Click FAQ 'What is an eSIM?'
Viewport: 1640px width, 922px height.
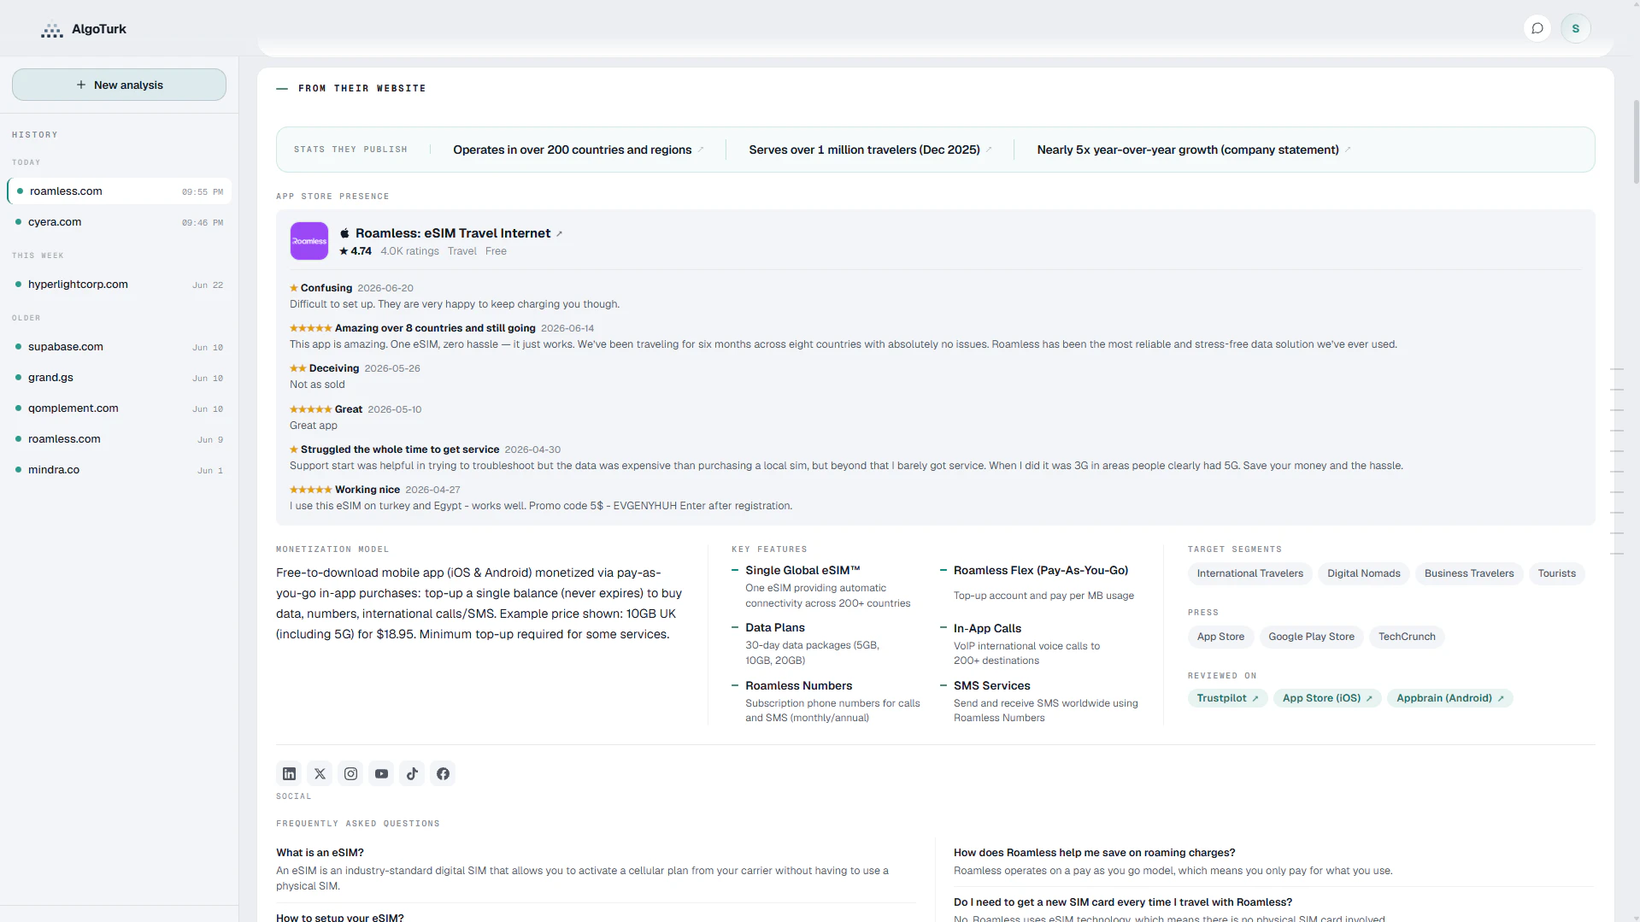[320, 853]
